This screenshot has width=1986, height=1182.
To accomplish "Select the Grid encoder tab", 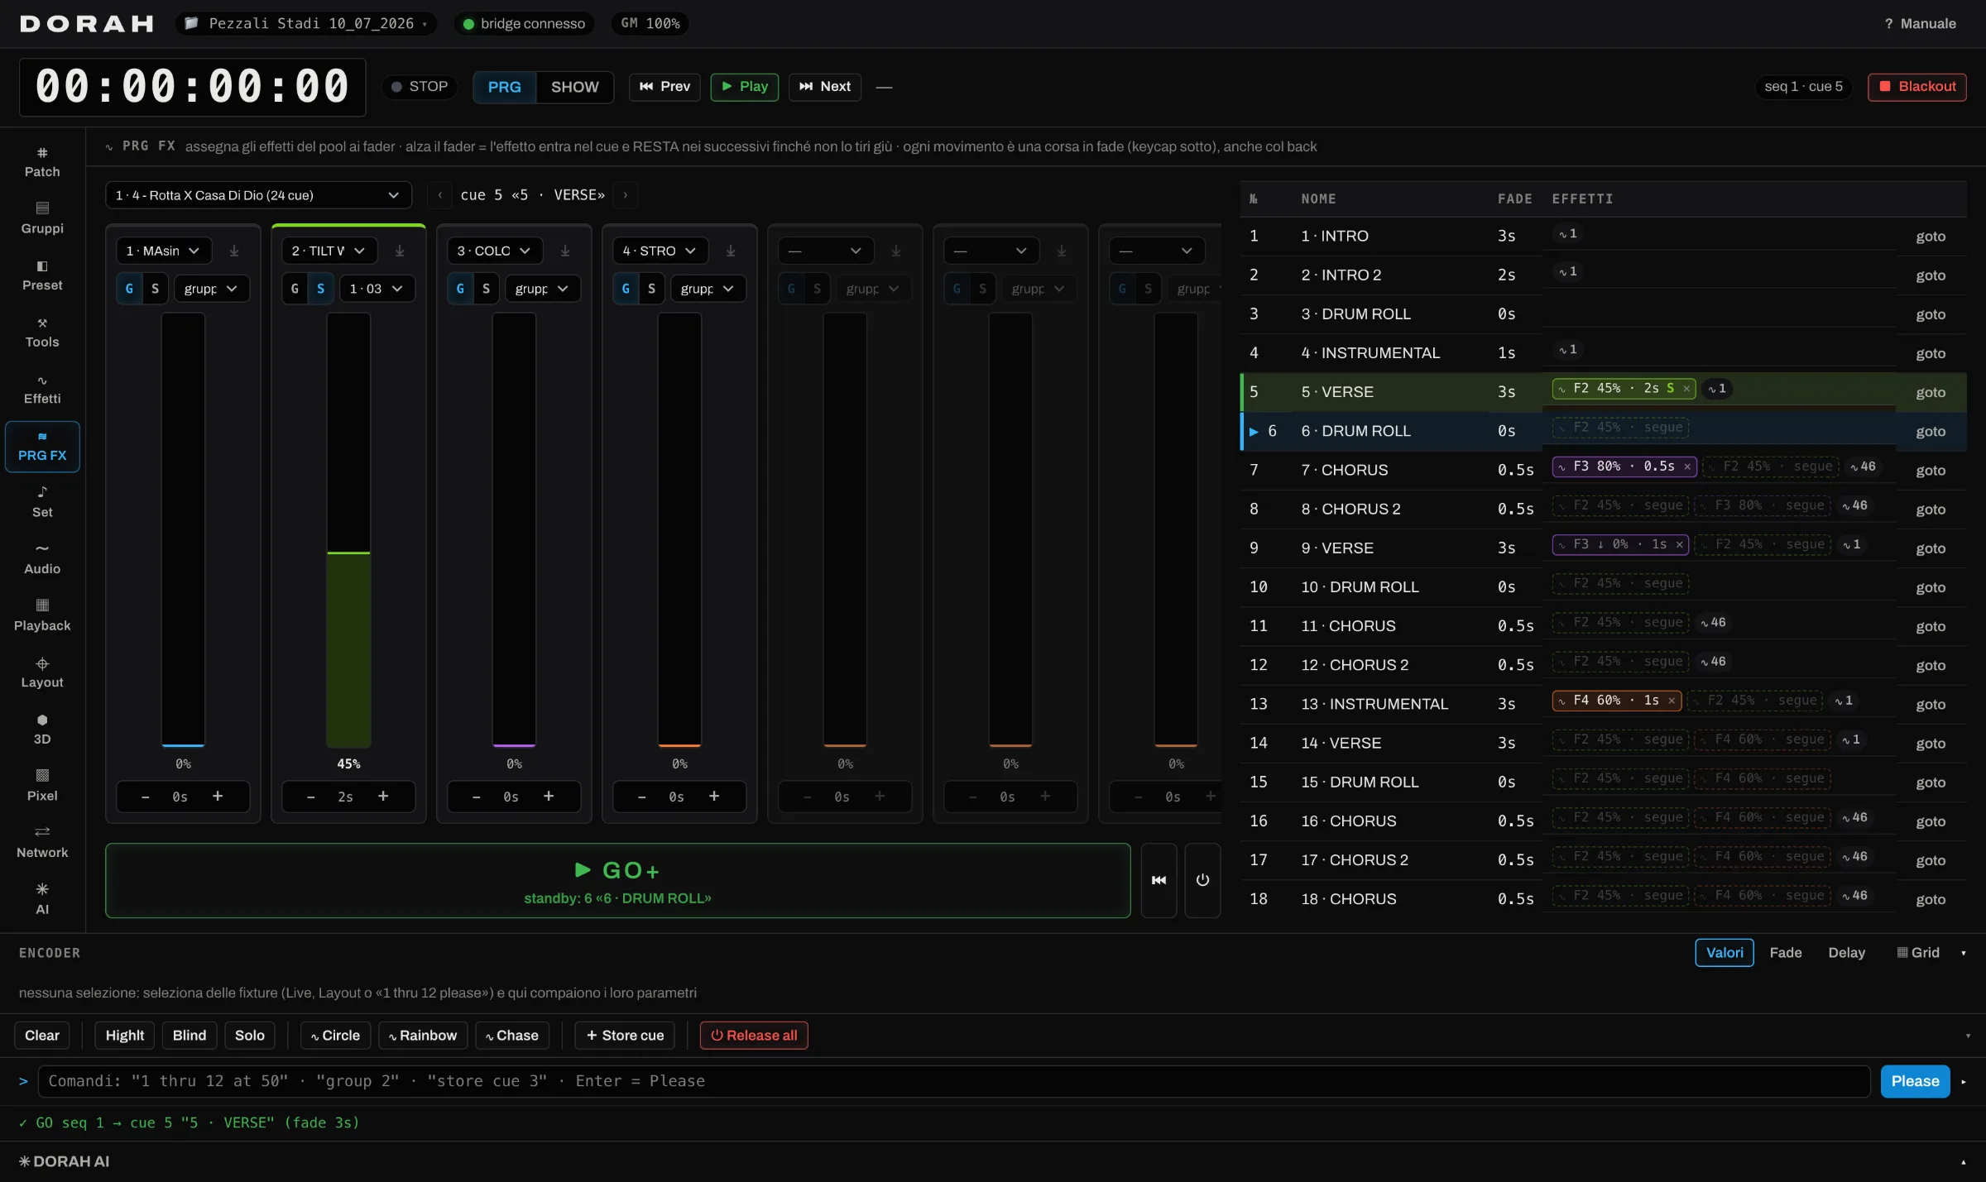I will pyautogui.click(x=1918, y=953).
